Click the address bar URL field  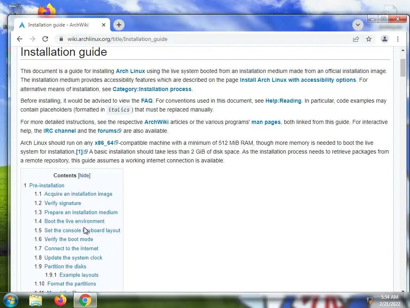point(204,39)
